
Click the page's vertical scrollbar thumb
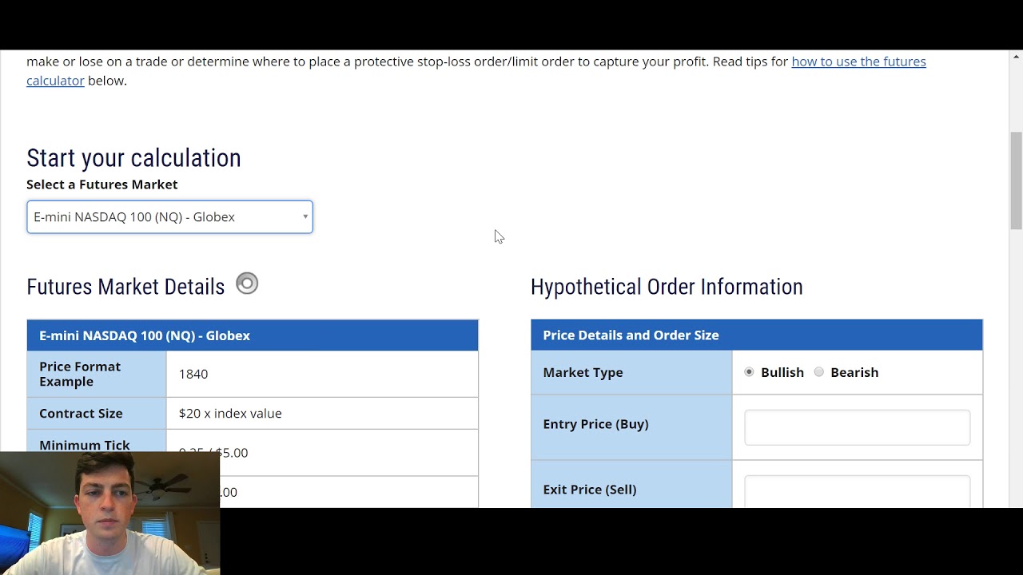1016,180
